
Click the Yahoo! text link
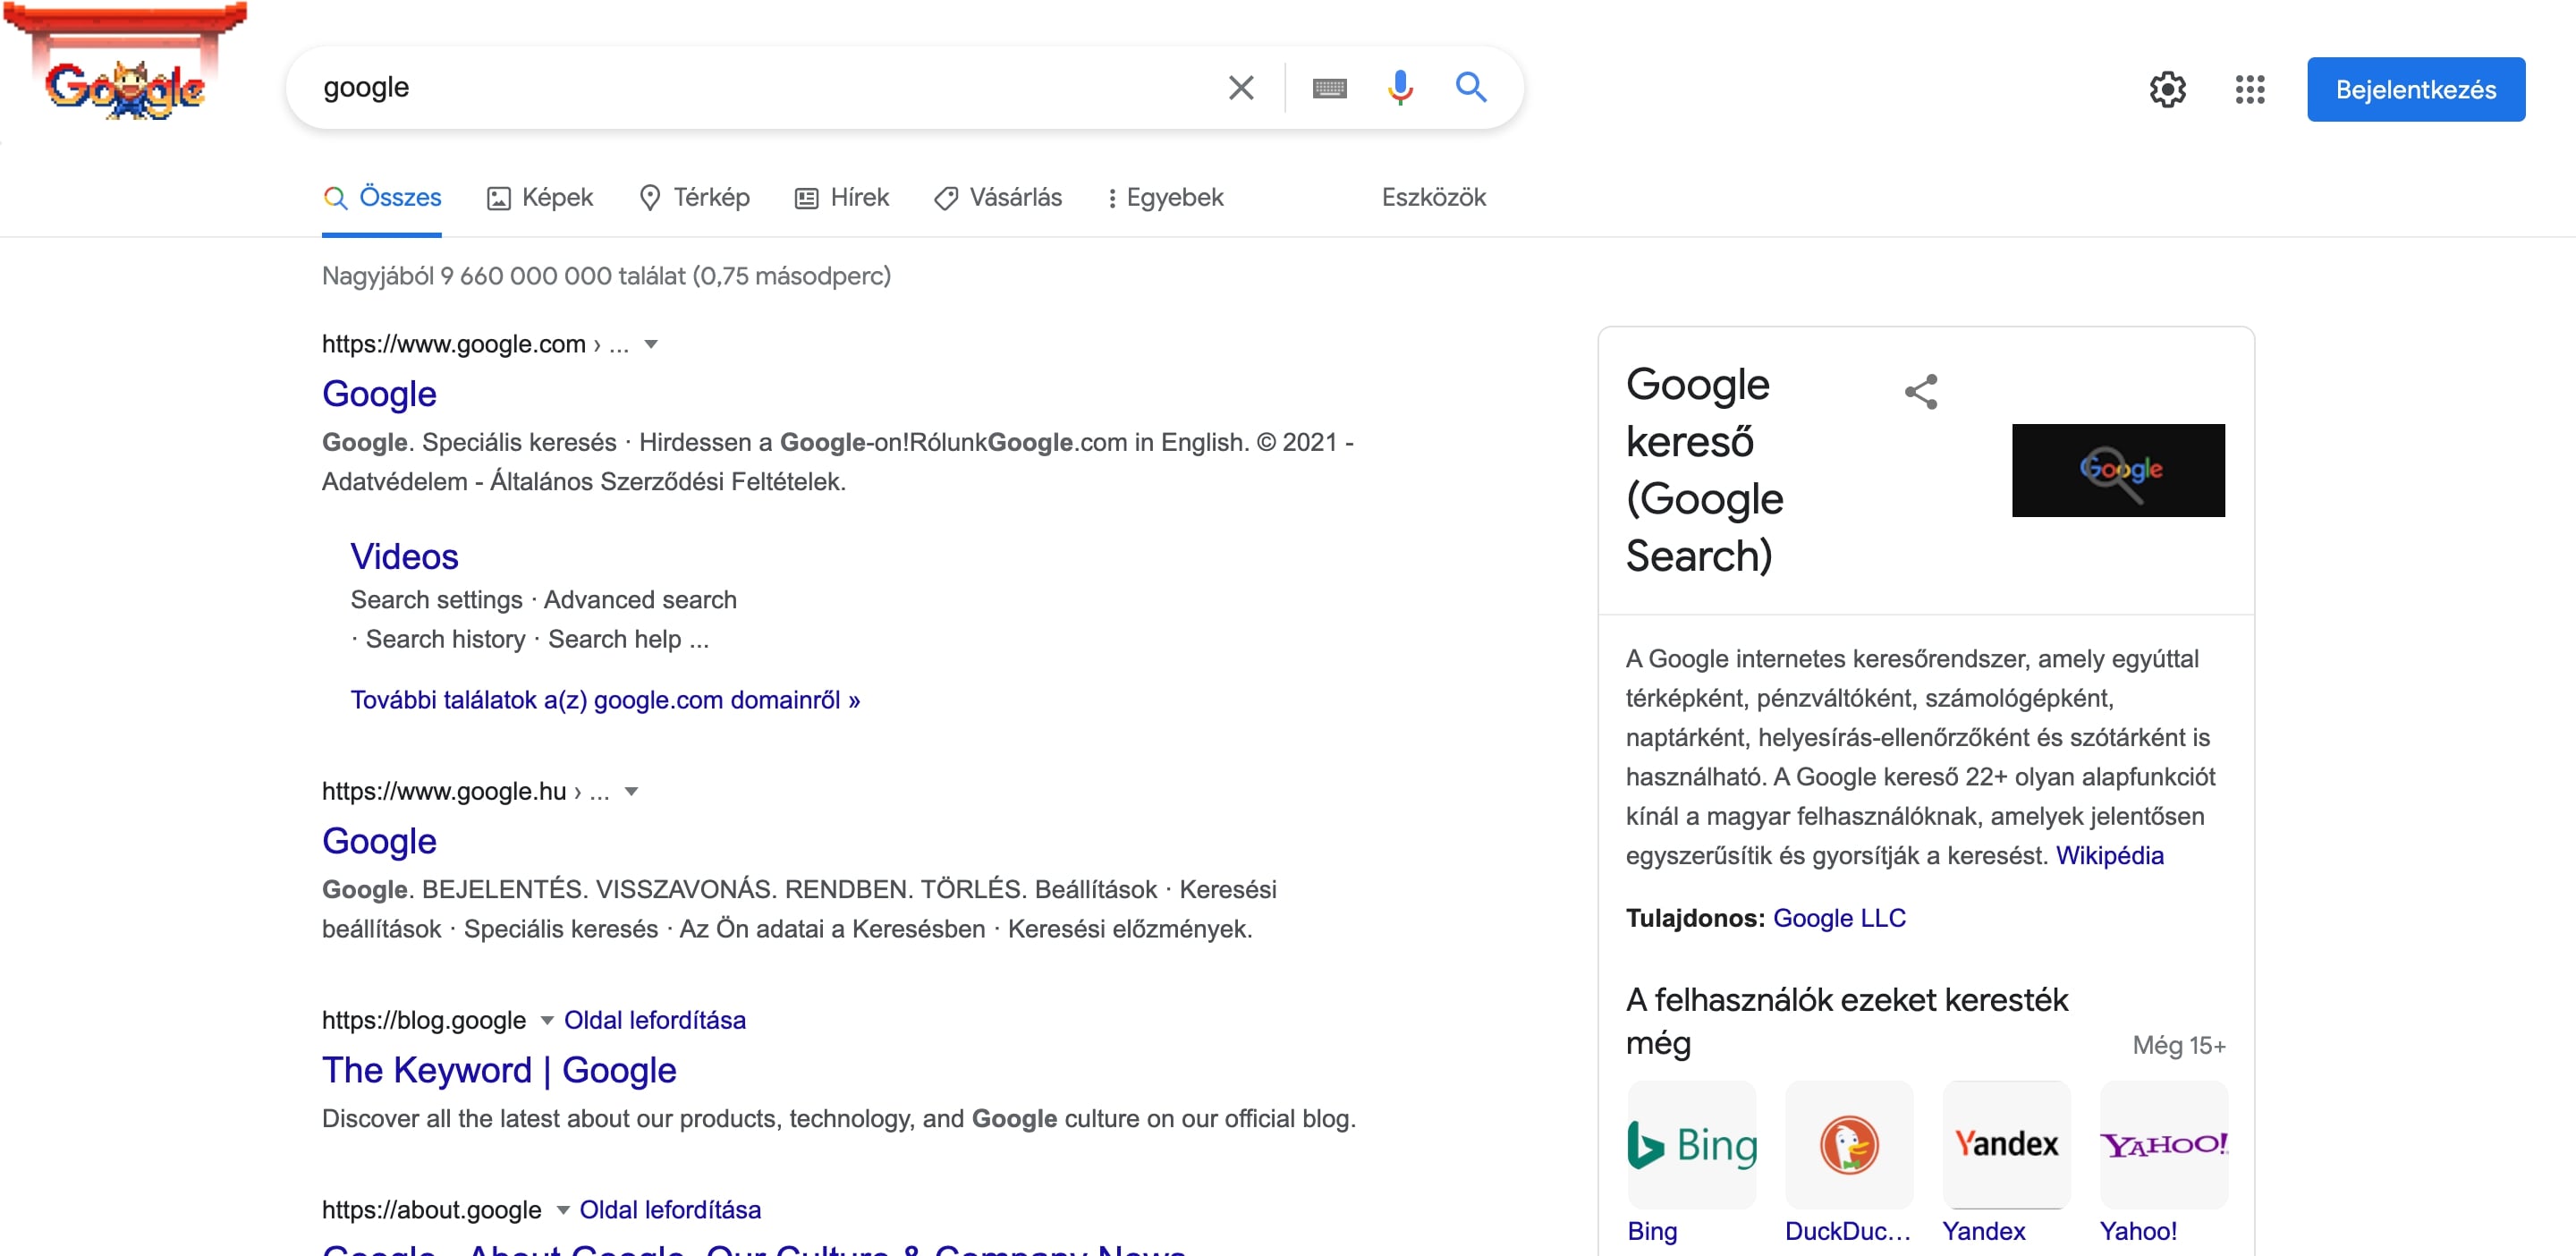pyautogui.click(x=2138, y=1231)
